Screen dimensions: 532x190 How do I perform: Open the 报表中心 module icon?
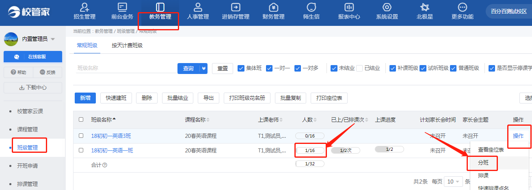point(349,7)
